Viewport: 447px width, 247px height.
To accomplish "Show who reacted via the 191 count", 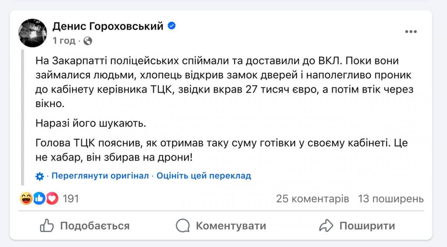I will (x=71, y=199).
